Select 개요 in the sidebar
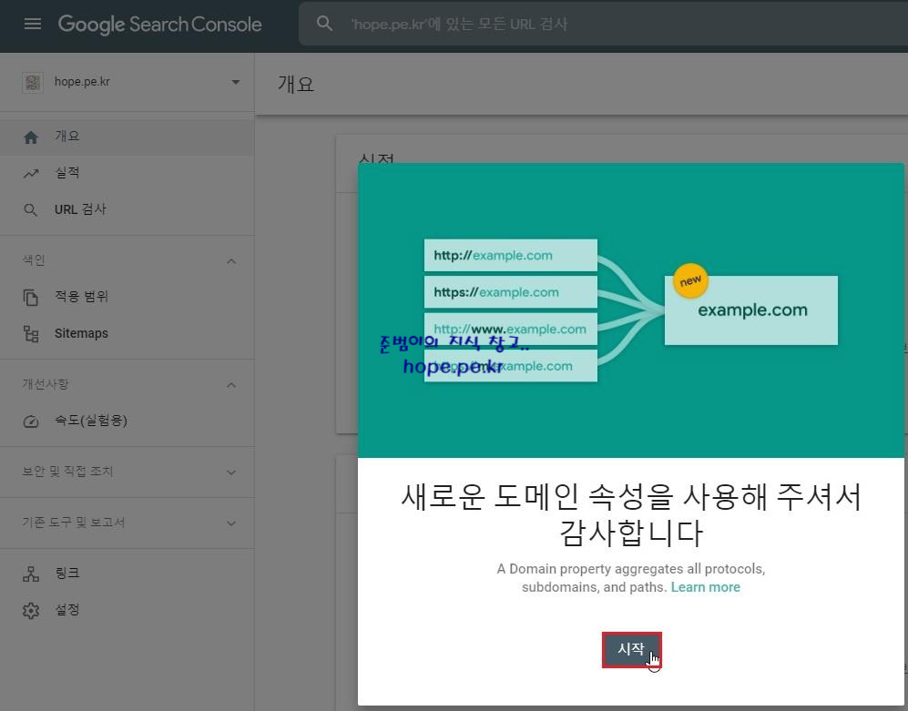908x711 pixels. coord(127,137)
